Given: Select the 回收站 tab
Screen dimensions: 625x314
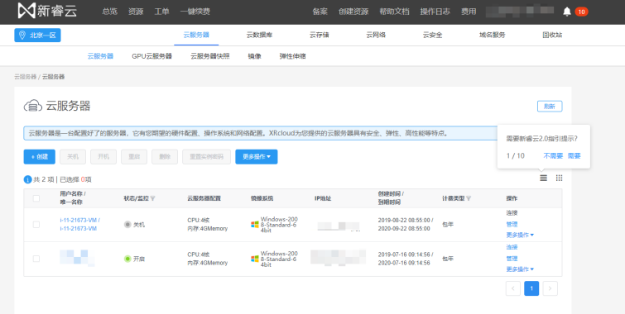Looking at the screenshot, I should (x=552, y=35).
